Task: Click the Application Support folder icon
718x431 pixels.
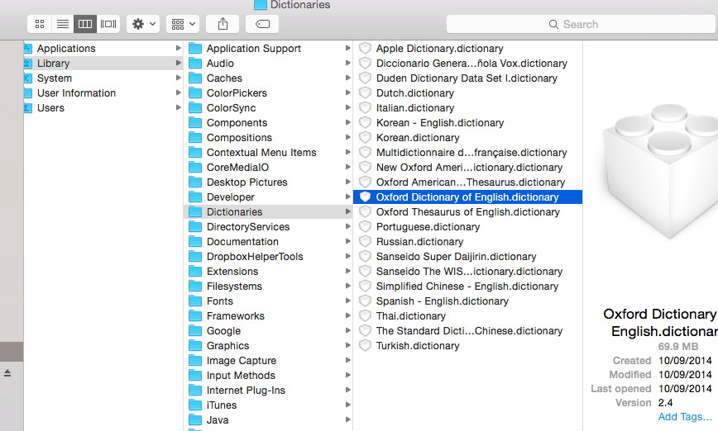Action: click(x=195, y=49)
